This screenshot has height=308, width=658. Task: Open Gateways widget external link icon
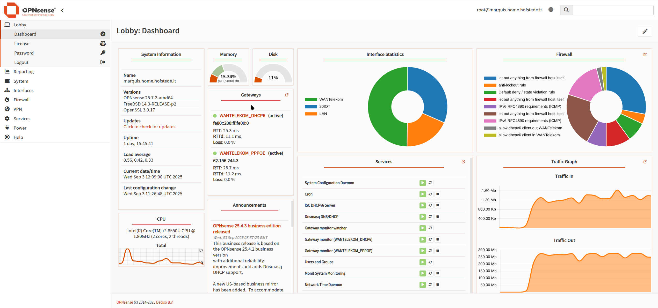pyautogui.click(x=287, y=95)
